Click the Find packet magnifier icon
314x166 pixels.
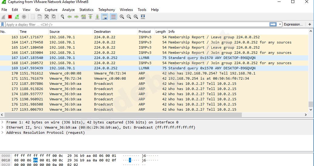pos(62,17)
